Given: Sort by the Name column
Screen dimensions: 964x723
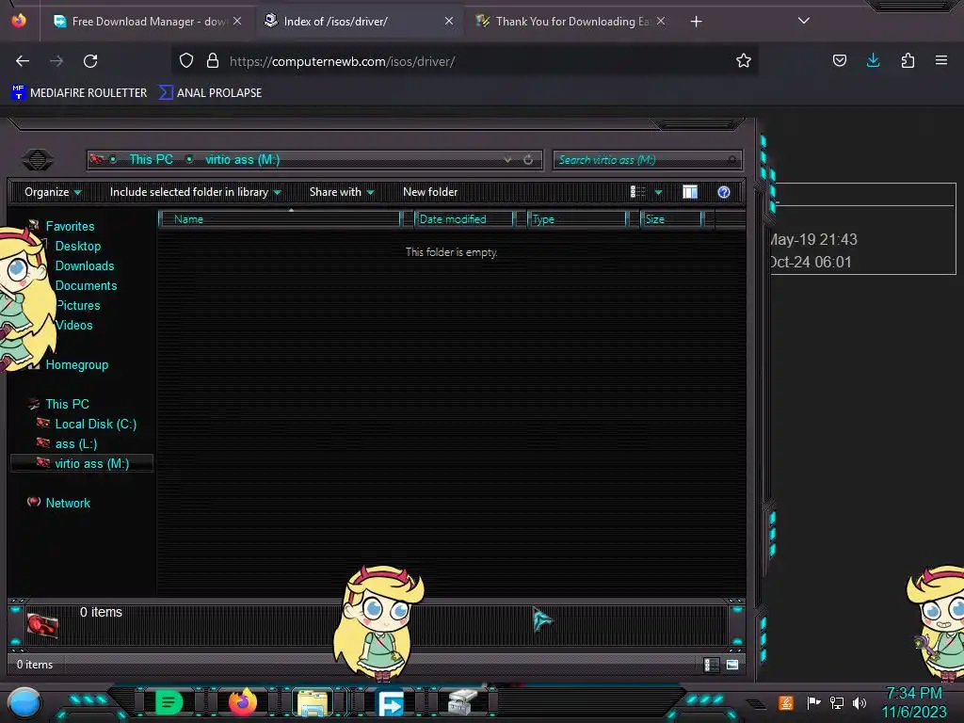Looking at the screenshot, I should (x=280, y=219).
